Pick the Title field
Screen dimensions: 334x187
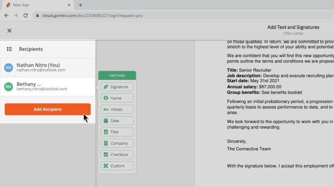[x=117, y=132]
